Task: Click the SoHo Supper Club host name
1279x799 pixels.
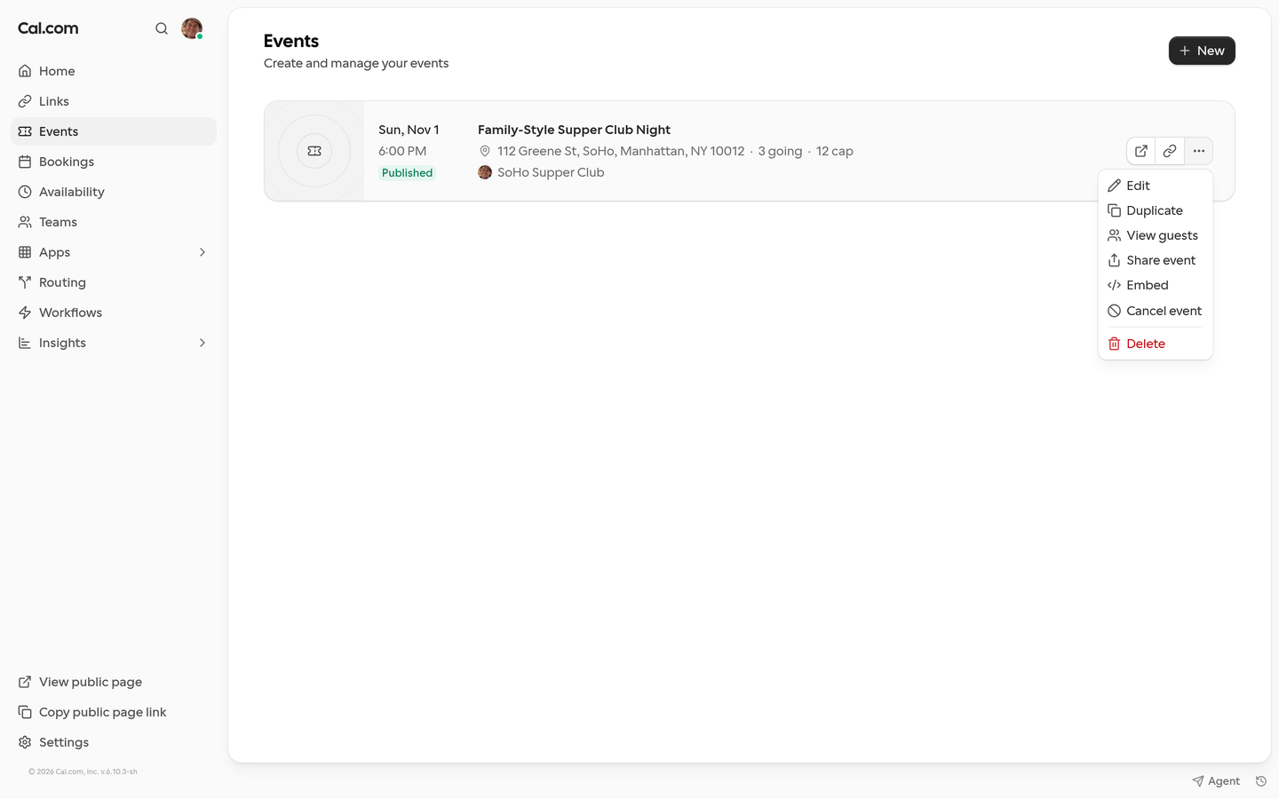Action: [x=551, y=172]
